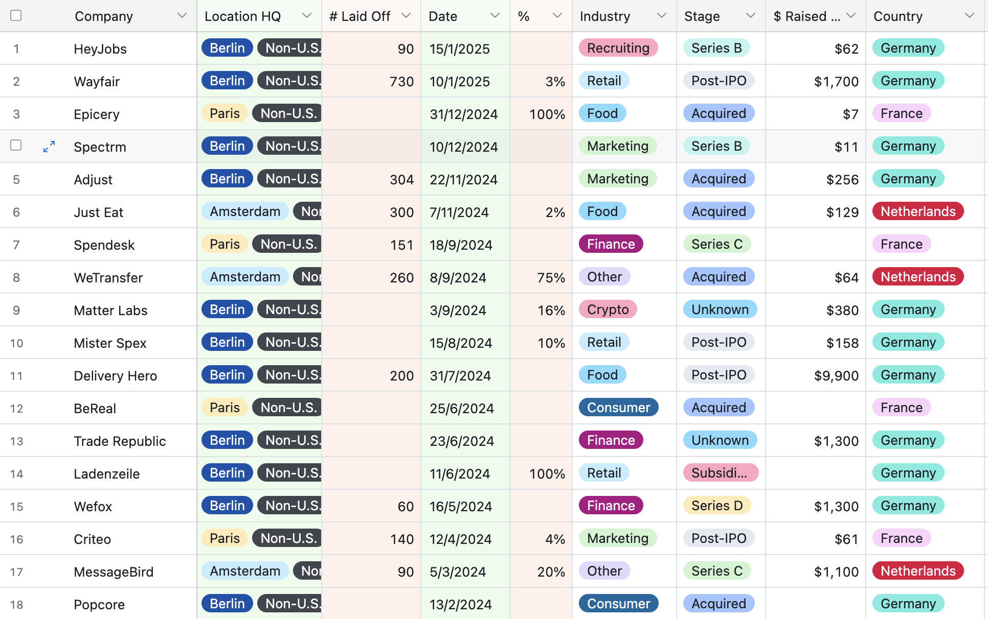Click the France tag in Criteo row

902,538
